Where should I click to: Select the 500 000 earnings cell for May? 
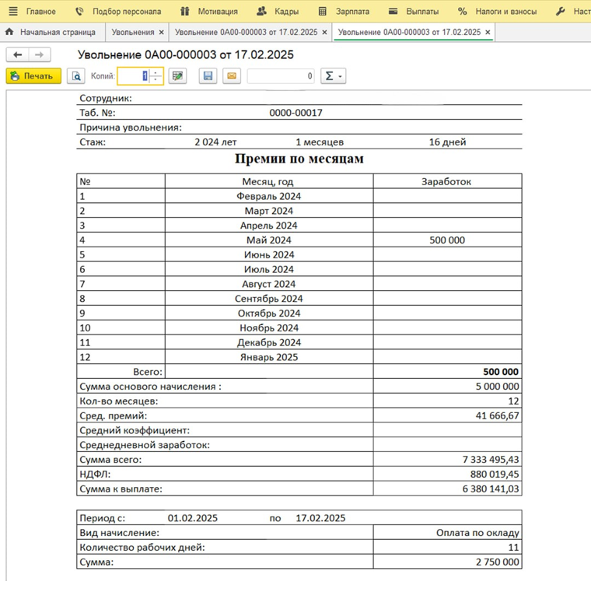coord(448,240)
